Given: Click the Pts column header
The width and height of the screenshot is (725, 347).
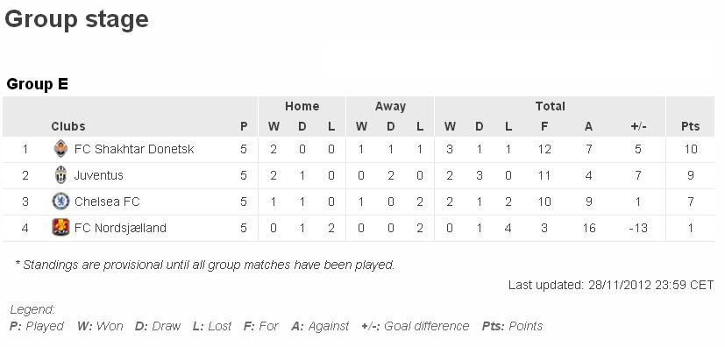Looking at the screenshot, I should coord(690,126).
